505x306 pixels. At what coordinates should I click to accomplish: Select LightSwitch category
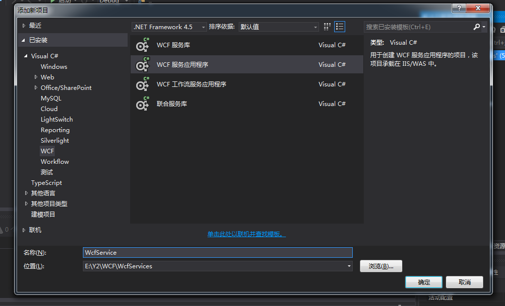(x=57, y=119)
